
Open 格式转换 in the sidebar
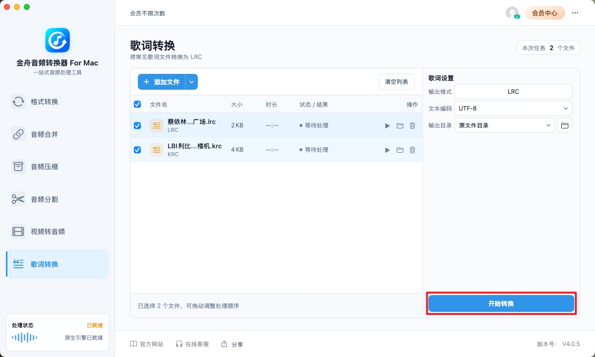point(58,102)
